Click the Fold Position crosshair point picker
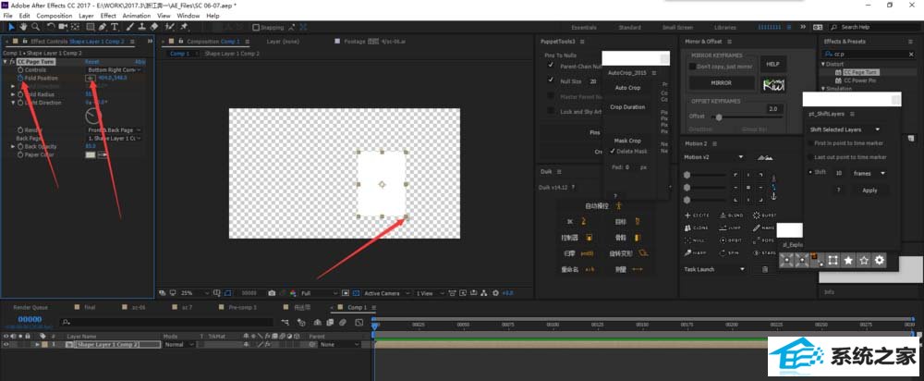 pyautogui.click(x=91, y=78)
